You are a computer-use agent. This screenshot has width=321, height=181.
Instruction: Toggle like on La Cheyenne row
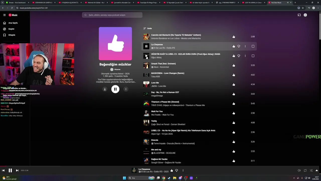click(x=234, y=46)
